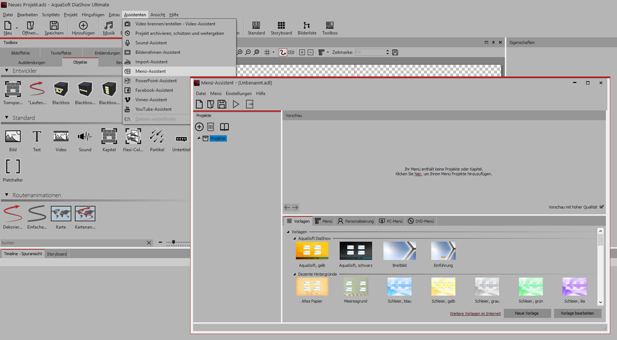Click the play preview icon in Menü-Assistent
Screen dimensions: 617x340
[236, 104]
